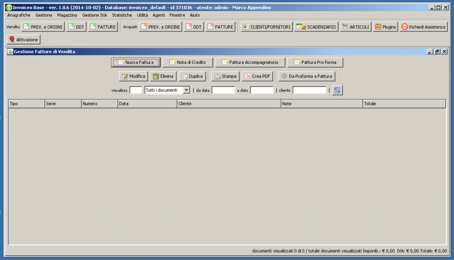Open Vendita FATTURE from the toolbar
This screenshot has height=260, width=454.
pyautogui.click(x=103, y=26)
